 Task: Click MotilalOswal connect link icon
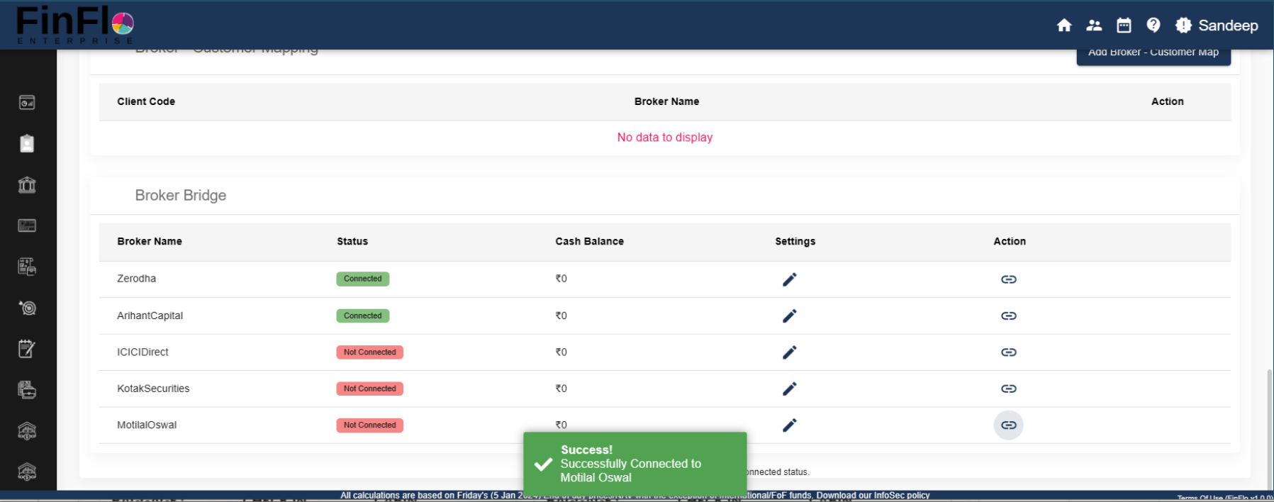(x=1009, y=425)
